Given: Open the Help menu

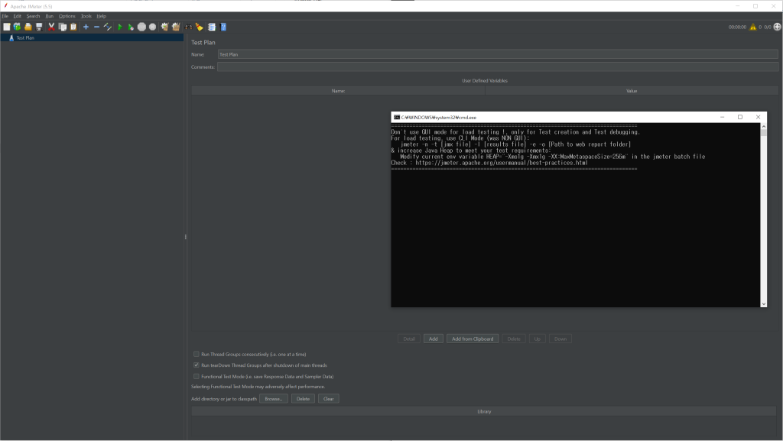Looking at the screenshot, I should (102, 16).
